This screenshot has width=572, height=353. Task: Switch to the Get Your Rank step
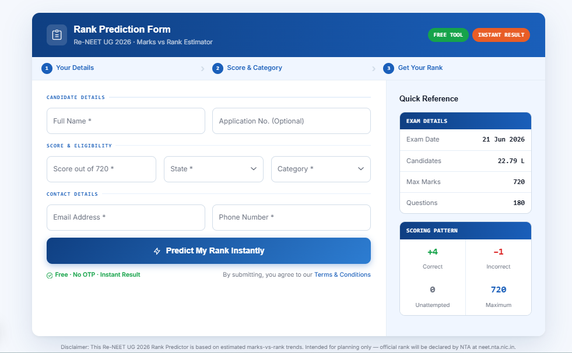tap(420, 68)
